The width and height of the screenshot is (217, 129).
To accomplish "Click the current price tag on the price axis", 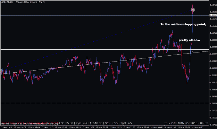I will pyautogui.click(x=213, y=15).
